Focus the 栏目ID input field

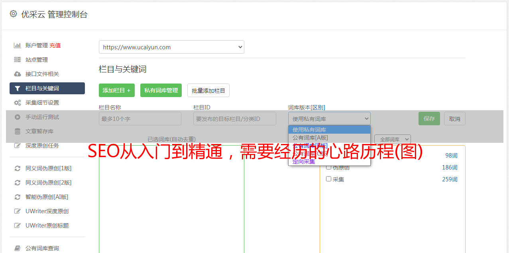[x=235, y=119]
